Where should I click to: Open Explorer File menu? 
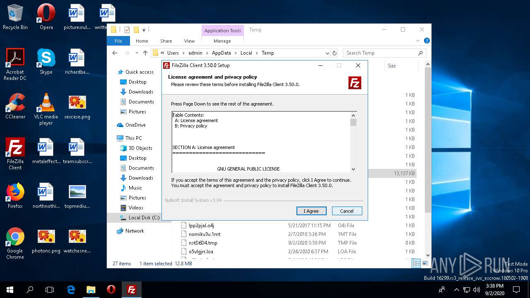coord(118,41)
